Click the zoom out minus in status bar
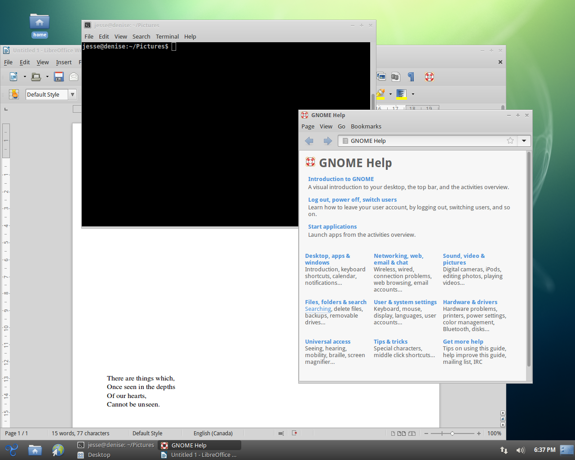The height and width of the screenshot is (460, 575). coord(426,433)
